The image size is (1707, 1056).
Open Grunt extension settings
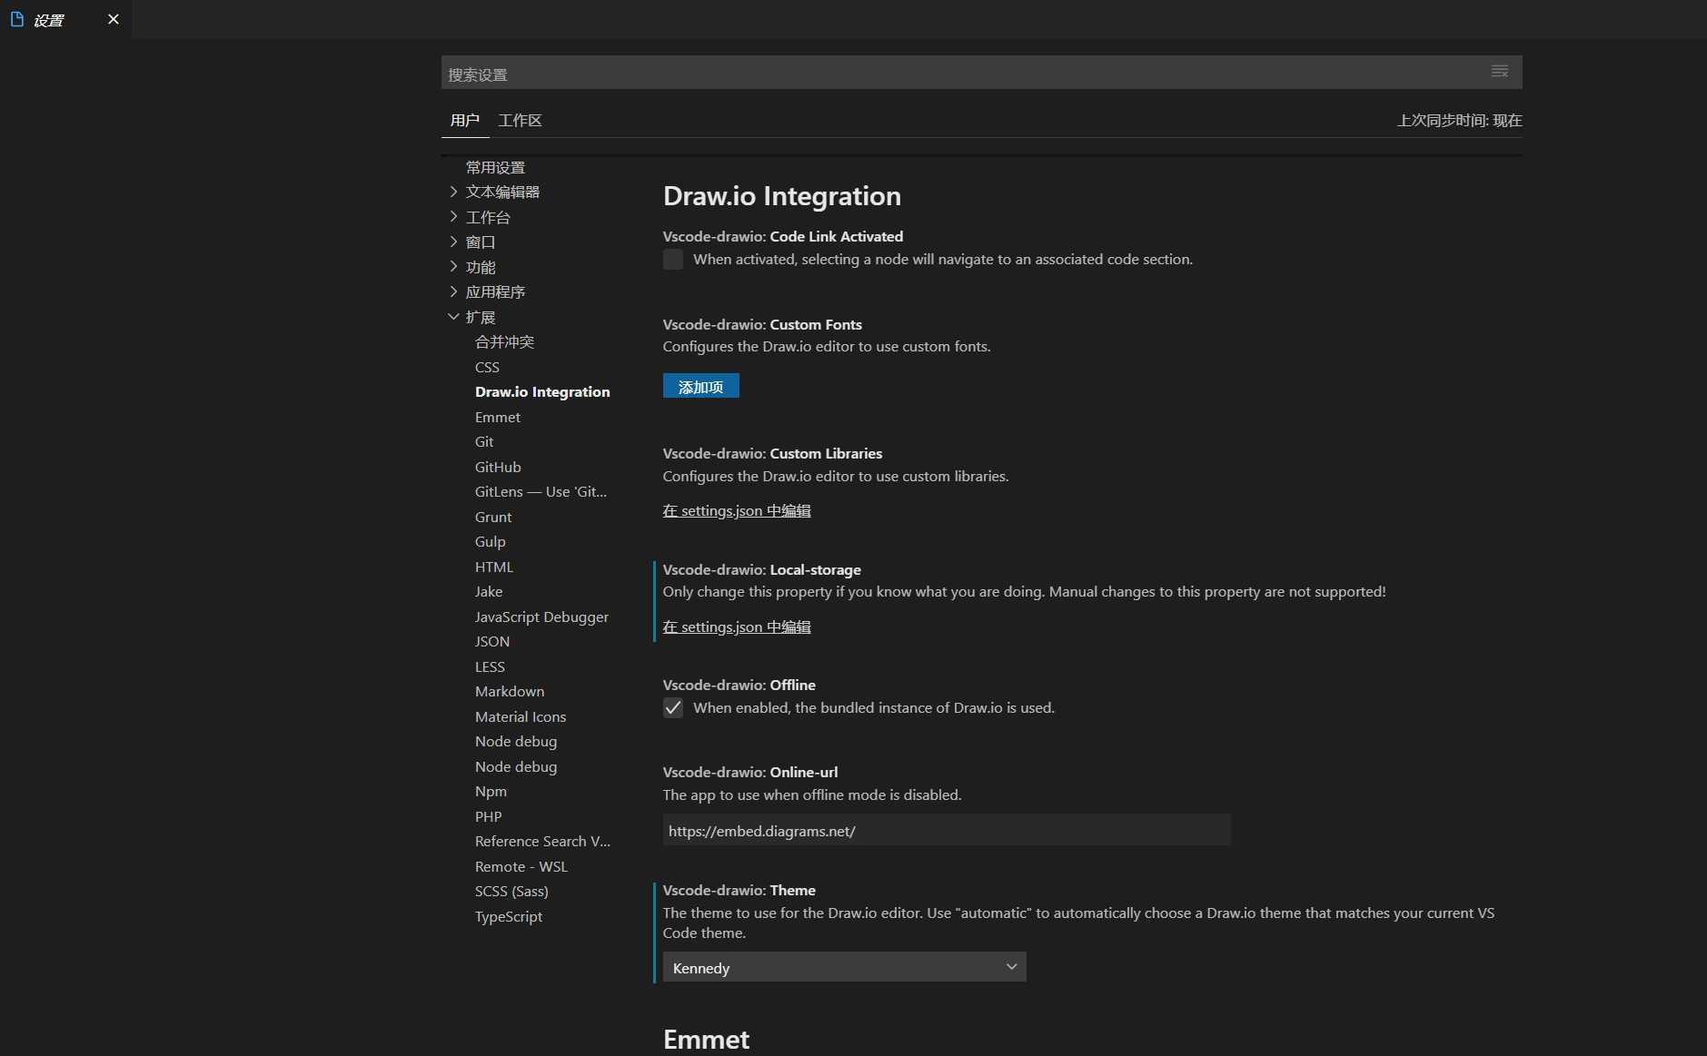pos(493,517)
